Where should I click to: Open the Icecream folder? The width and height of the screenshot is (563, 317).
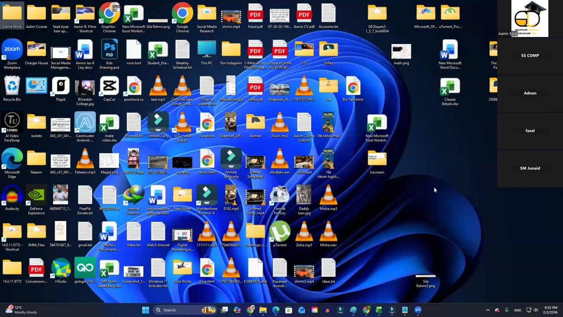(x=377, y=162)
